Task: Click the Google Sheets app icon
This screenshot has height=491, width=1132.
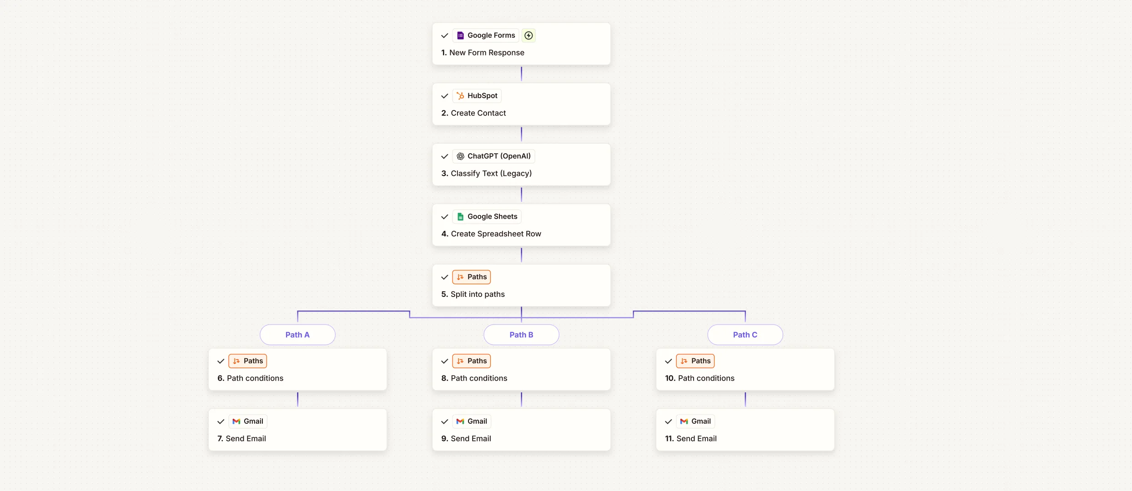Action: [x=460, y=217]
